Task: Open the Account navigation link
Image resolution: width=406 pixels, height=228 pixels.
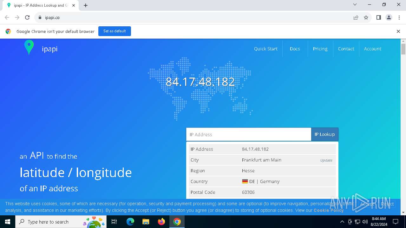Action: click(372, 49)
